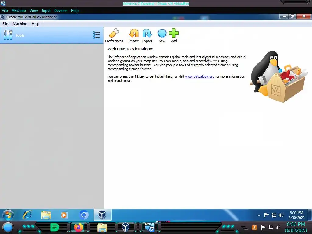Open Windows Media Player from the guest taskbar
This screenshot has height=234, width=312.
click(64, 215)
